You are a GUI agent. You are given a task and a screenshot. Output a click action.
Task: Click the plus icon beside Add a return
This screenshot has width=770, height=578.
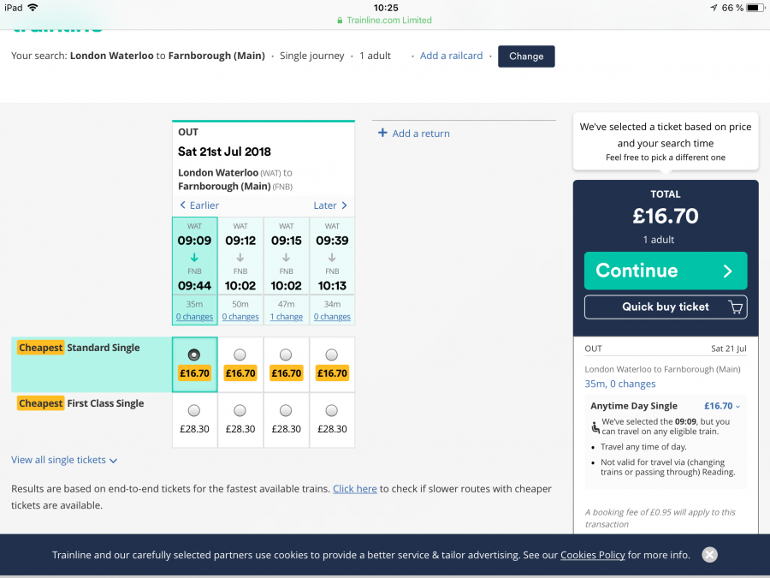pos(382,134)
